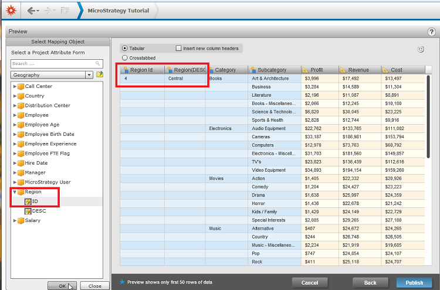Click the search magnifier icon
Image resolution: width=440 pixels, height=290 pixels.
97,64
